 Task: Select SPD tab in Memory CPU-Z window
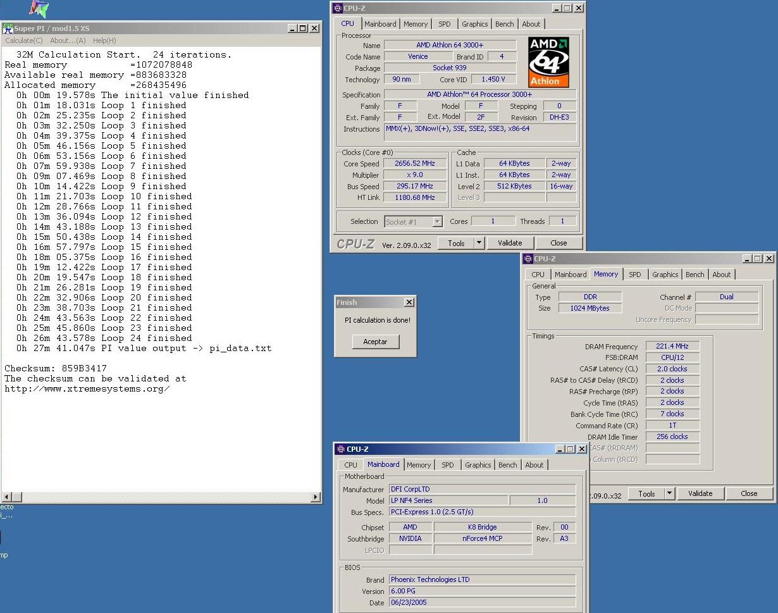click(634, 275)
